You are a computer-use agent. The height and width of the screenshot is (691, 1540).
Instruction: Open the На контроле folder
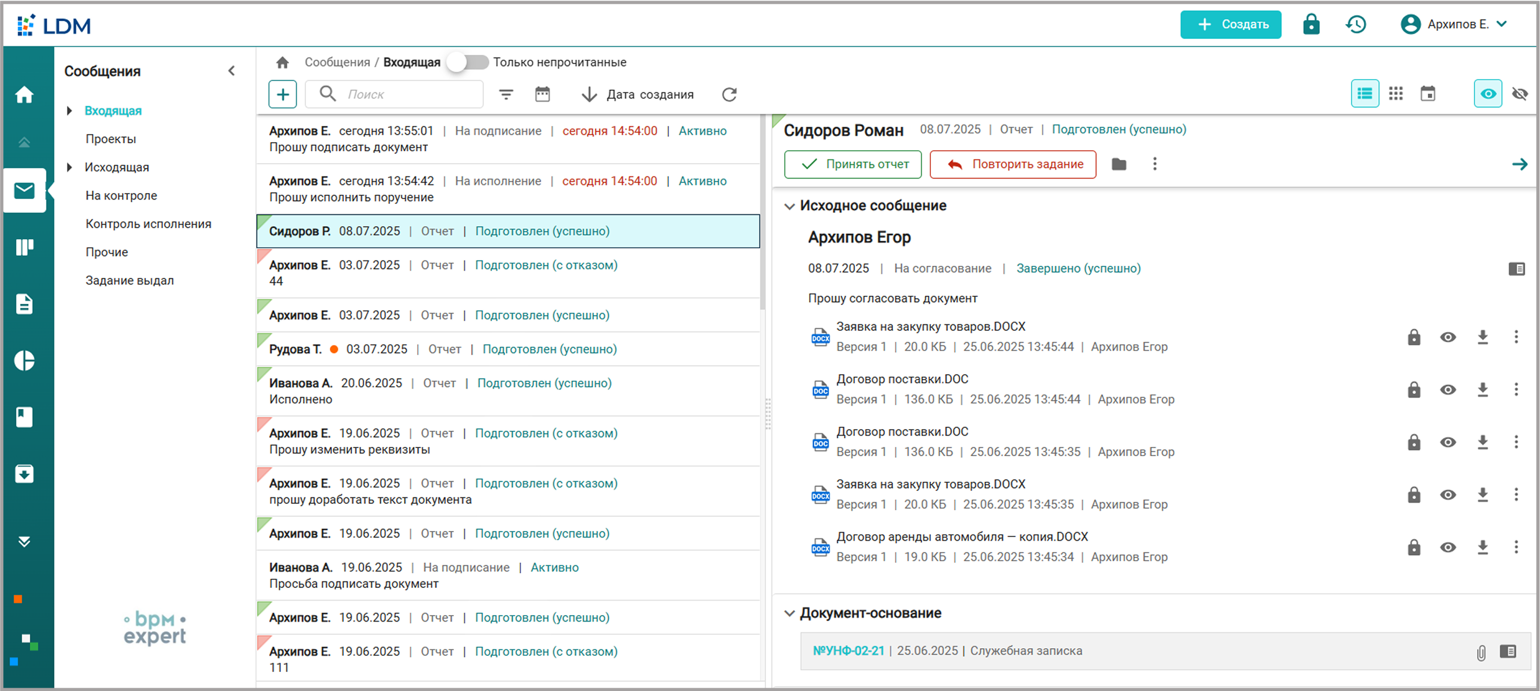coord(122,195)
